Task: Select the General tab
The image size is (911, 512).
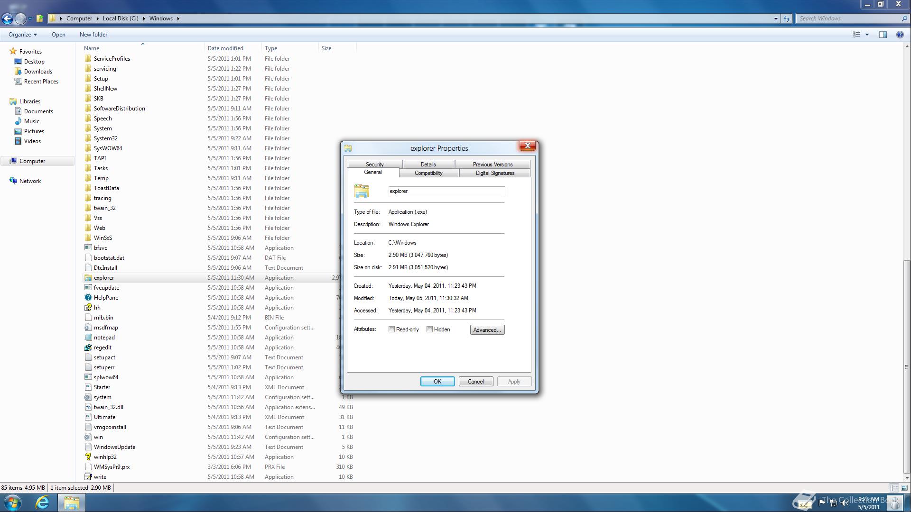Action: (373, 173)
